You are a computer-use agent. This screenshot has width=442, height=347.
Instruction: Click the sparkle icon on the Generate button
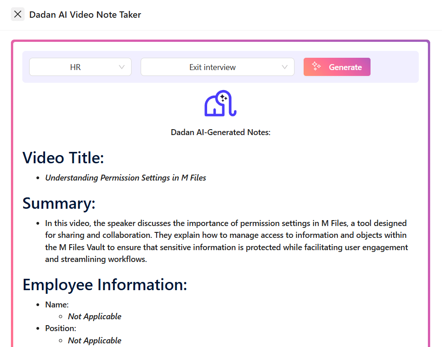pos(316,67)
